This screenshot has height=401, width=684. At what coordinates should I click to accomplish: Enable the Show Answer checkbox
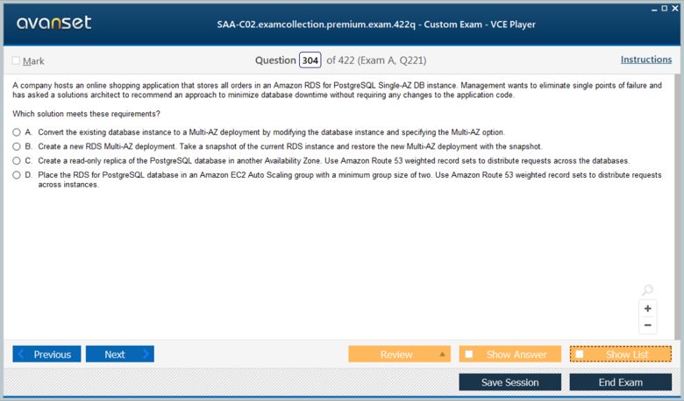coord(469,354)
